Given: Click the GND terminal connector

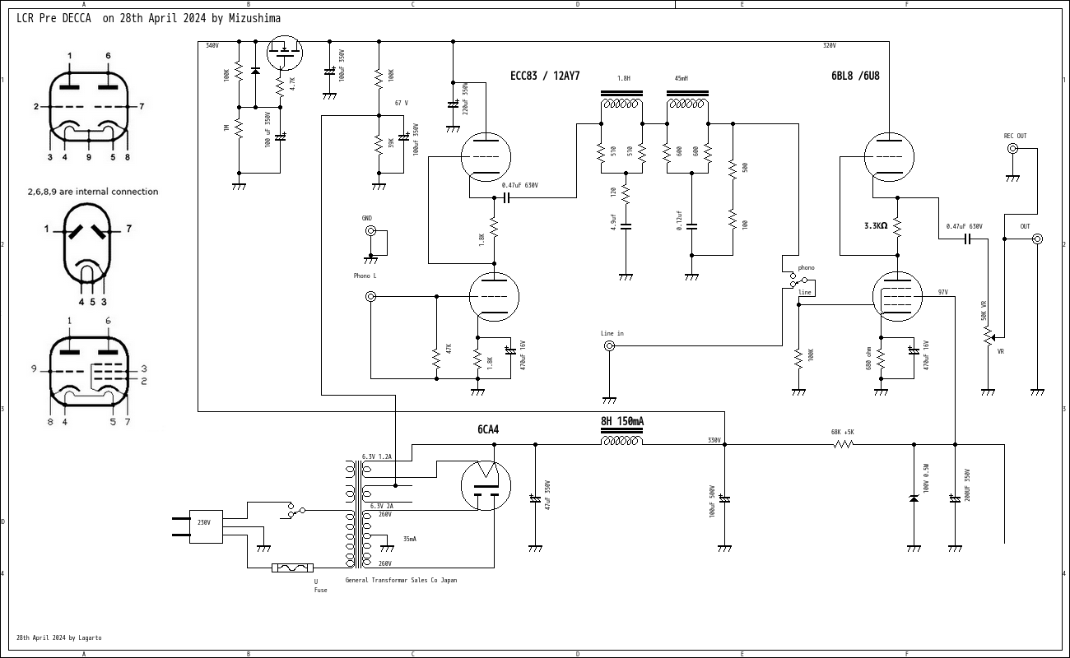Looking at the screenshot, I should pos(370,232).
